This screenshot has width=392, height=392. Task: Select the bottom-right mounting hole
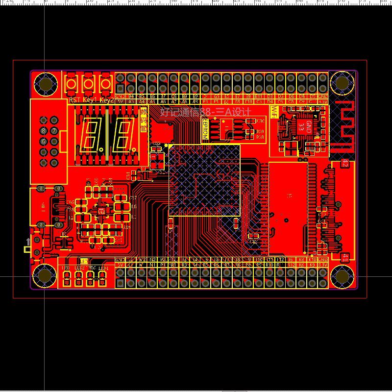click(x=342, y=276)
